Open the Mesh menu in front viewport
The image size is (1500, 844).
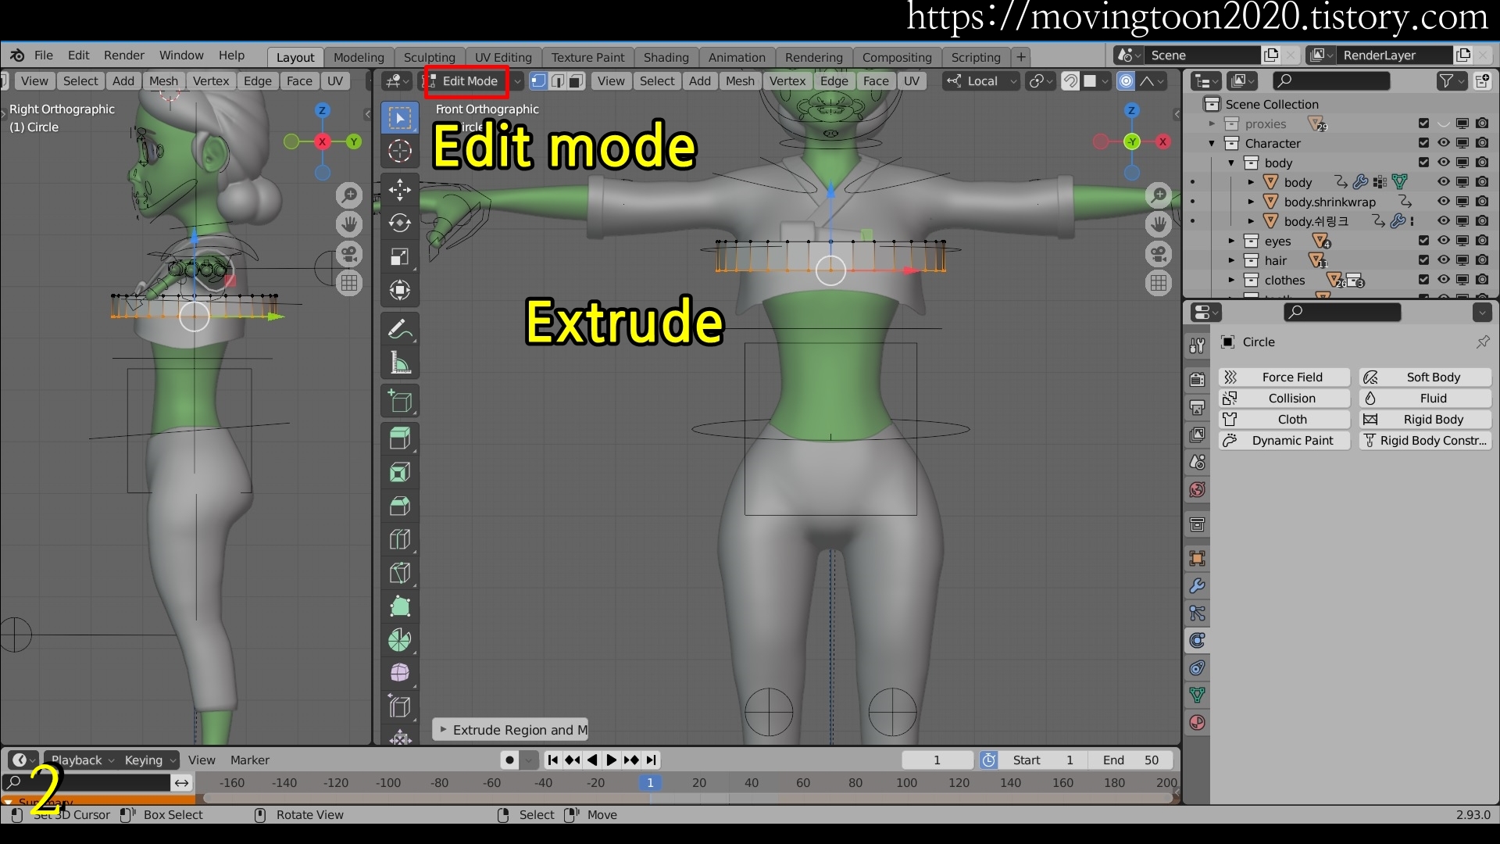[x=740, y=80]
